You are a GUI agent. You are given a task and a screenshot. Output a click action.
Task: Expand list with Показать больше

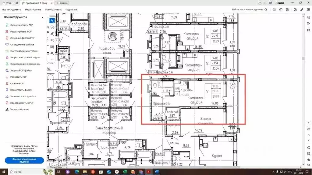click(19, 109)
